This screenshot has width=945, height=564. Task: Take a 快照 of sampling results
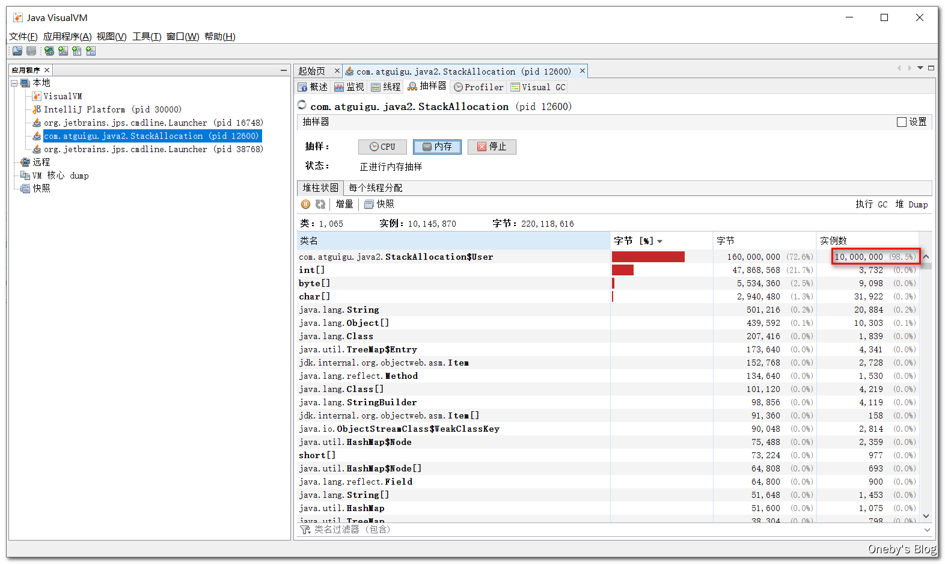tap(379, 204)
